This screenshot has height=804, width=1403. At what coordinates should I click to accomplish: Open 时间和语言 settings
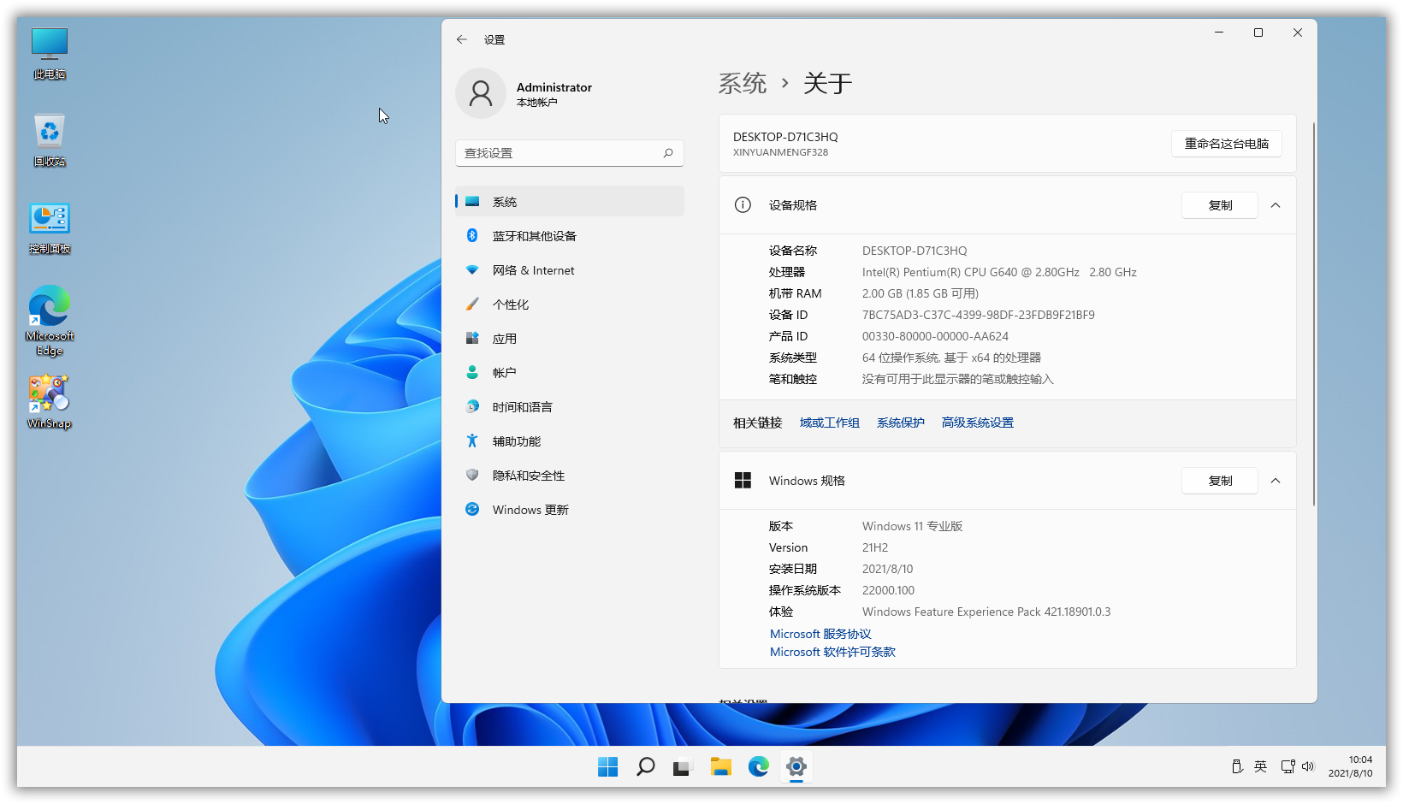(x=570, y=407)
